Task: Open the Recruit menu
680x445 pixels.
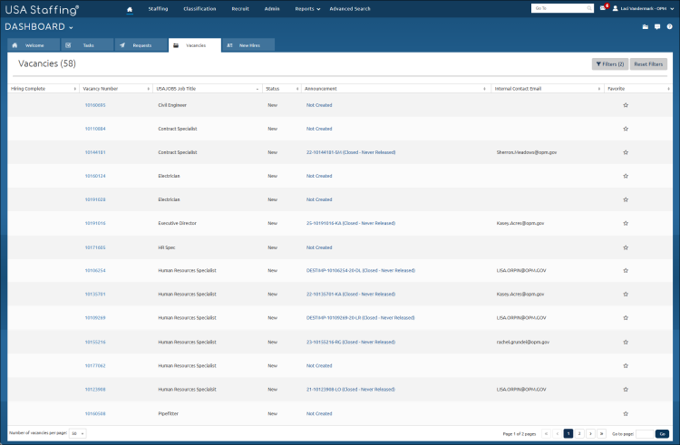Action: click(240, 9)
